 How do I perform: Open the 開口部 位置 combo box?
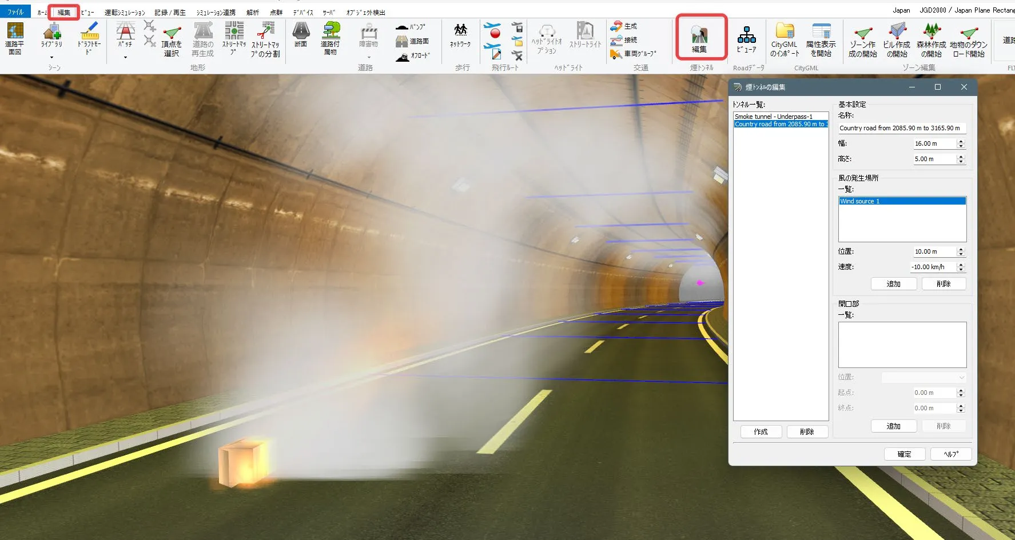click(x=924, y=377)
